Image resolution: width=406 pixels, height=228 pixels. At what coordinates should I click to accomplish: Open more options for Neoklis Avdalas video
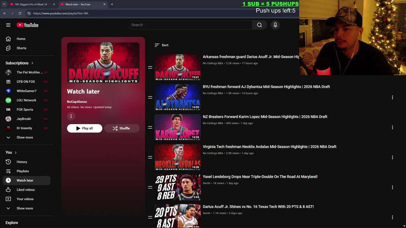click(x=392, y=157)
